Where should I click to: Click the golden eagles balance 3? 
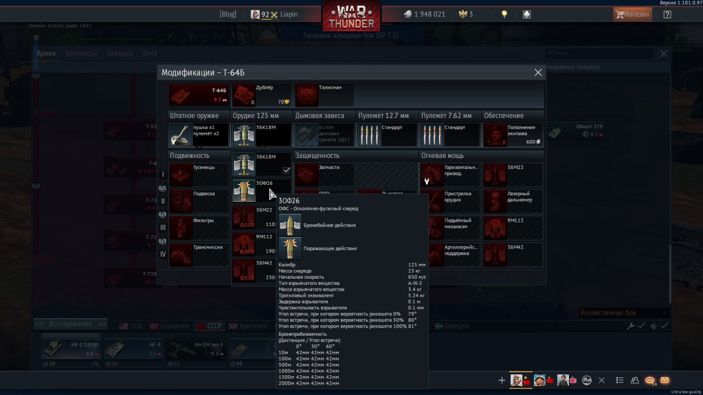click(x=466, y=14)
